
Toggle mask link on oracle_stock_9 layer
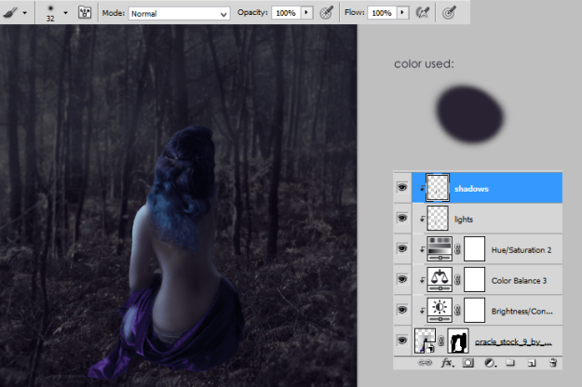[441, 340]
